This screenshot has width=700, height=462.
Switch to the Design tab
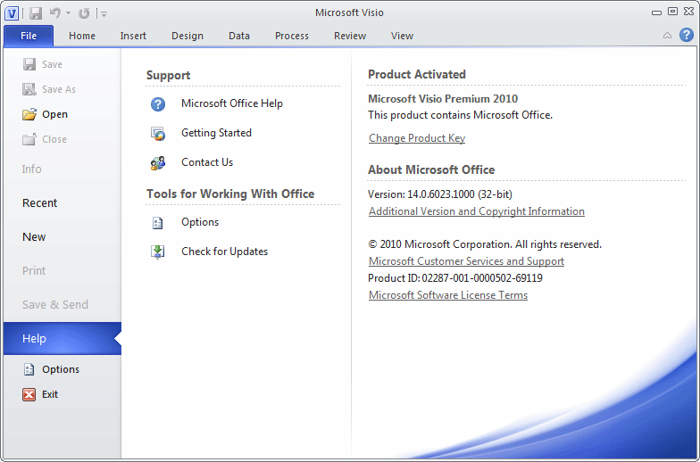[187, 36]
